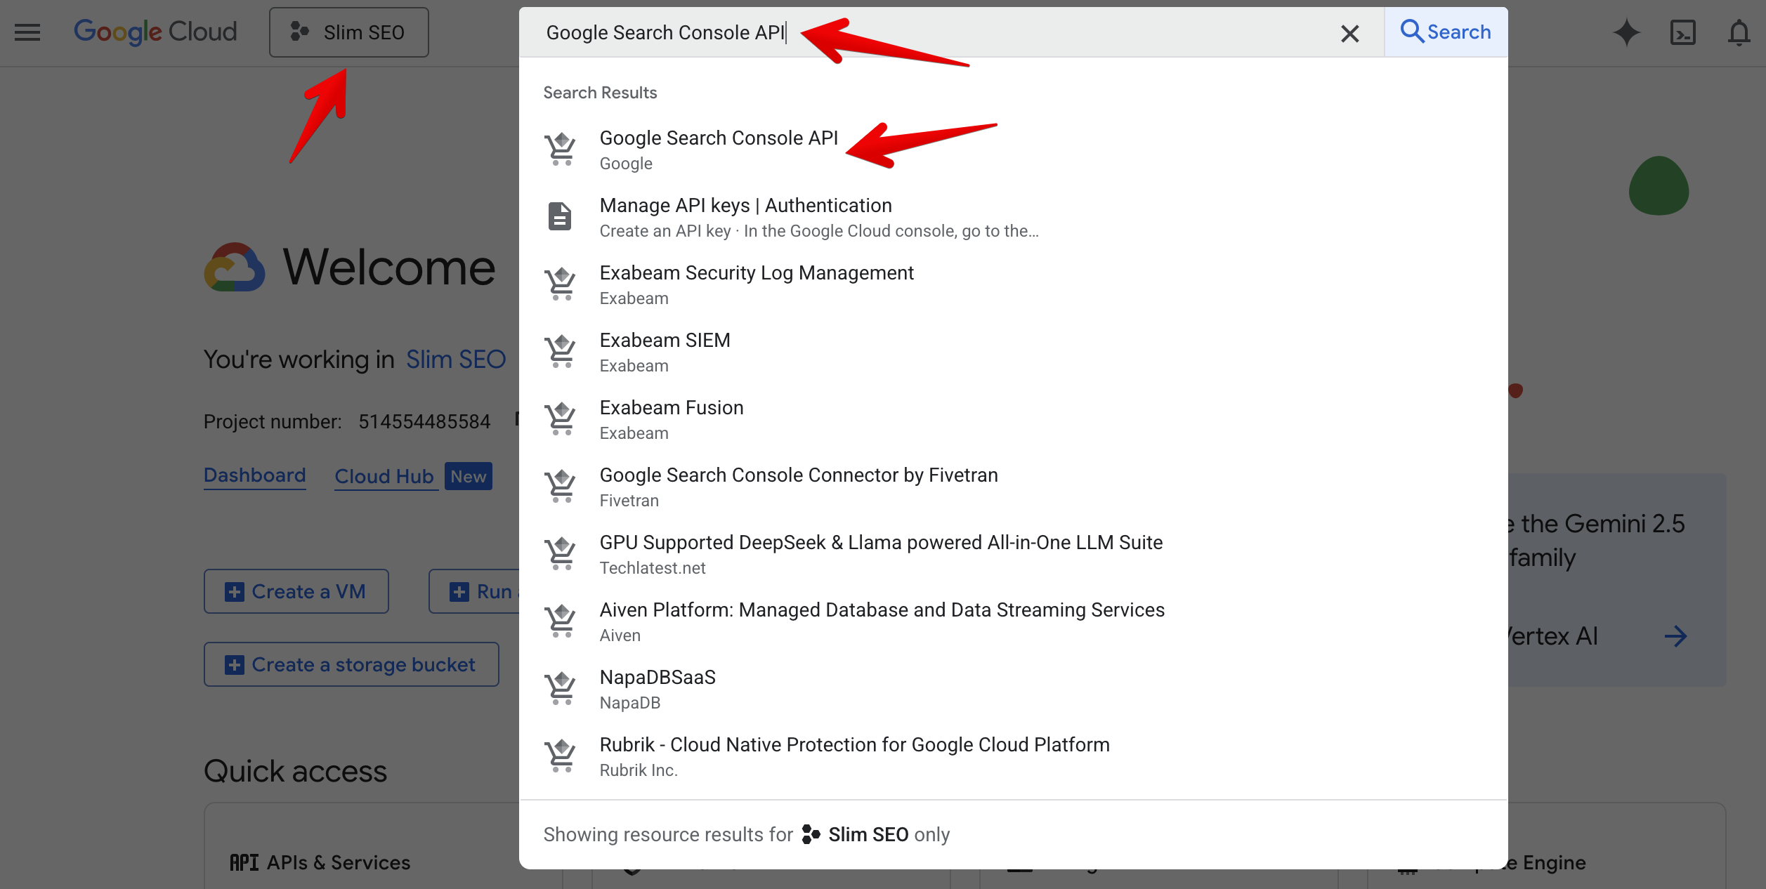Image resolution: width=1766 pixels, height=889 pixels.
Task: Open Exabeam Security Log Management result
Action: pos(1013,284)
